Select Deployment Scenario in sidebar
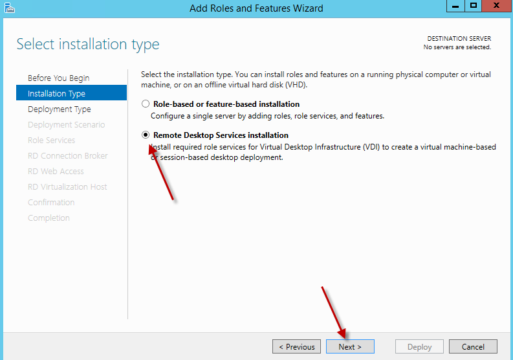 pos(66,125)
